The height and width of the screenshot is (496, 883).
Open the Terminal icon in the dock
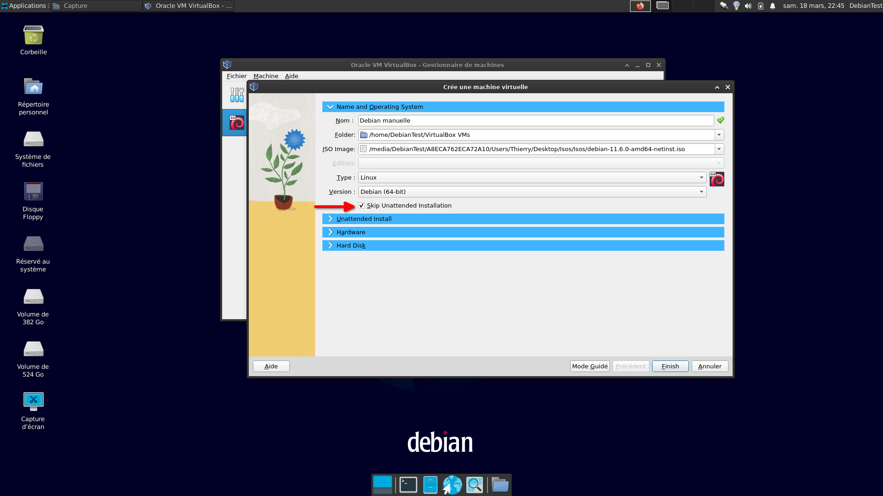click(408, 485)
